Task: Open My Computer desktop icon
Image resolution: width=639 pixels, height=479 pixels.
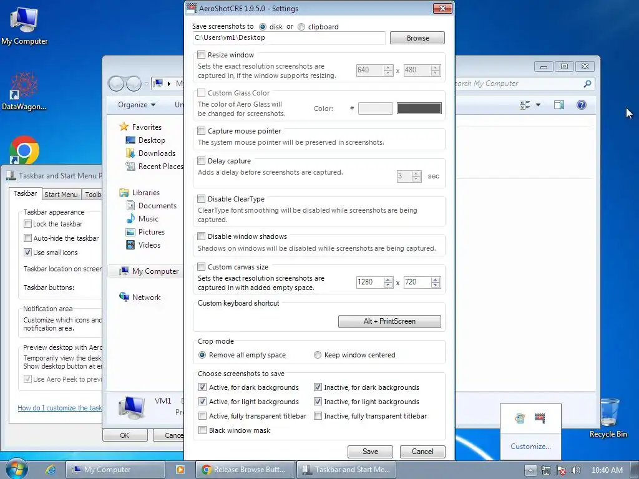Action: [24, 26]
